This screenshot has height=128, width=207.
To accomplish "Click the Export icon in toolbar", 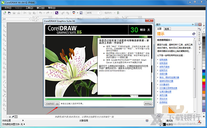I will coord(68,13).
